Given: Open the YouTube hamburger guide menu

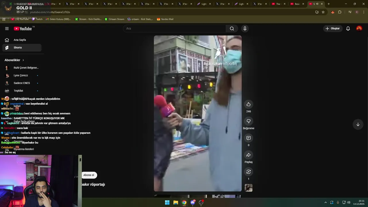Looking at the screenshot, I should [x=7, y=28].
